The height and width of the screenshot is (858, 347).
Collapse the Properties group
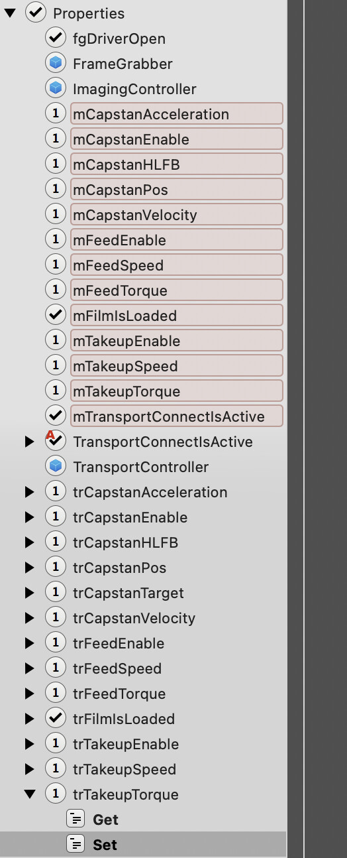pos(10,13)
